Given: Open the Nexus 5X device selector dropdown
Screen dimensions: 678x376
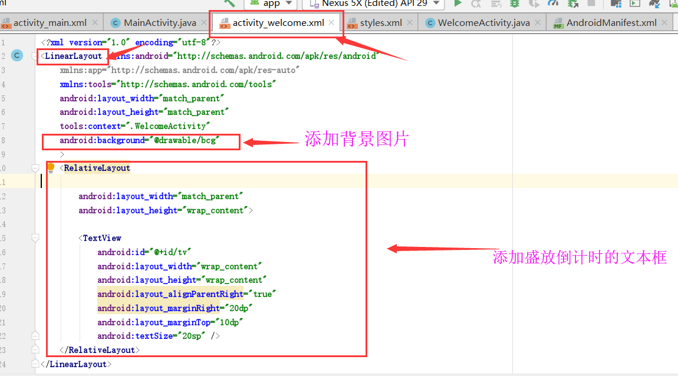Looking at the screenshot, I should point(373,4).
